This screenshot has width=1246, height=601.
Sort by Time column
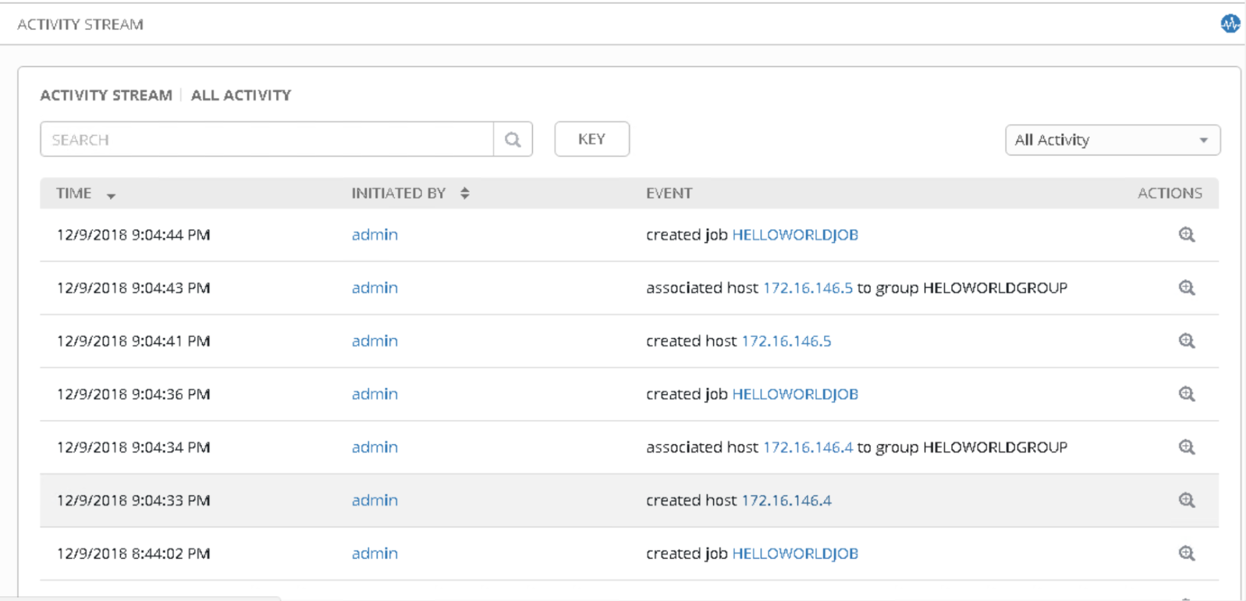point(86,194)
